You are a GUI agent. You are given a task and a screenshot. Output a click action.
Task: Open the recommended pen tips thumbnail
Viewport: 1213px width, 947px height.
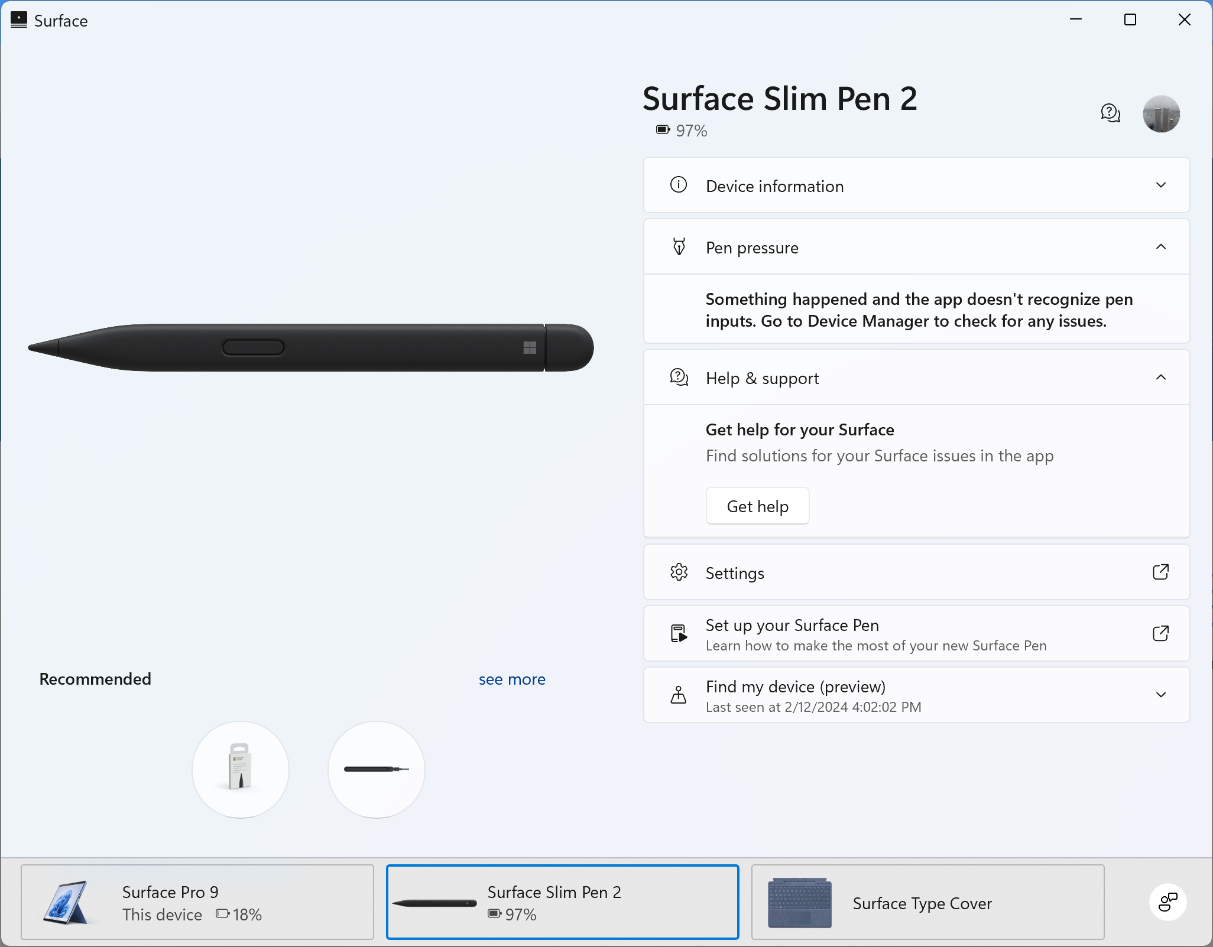(x=241, y=769)
